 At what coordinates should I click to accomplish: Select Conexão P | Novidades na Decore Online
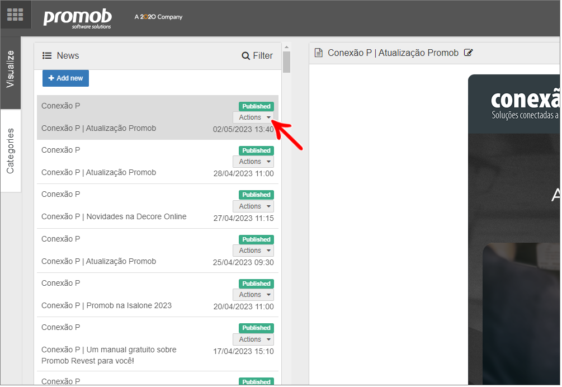(158, 206)
